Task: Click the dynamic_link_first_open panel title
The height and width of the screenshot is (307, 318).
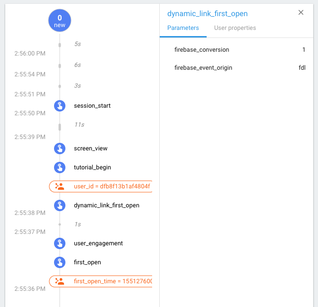Action: pyautogui.click(x=207, y=14)
